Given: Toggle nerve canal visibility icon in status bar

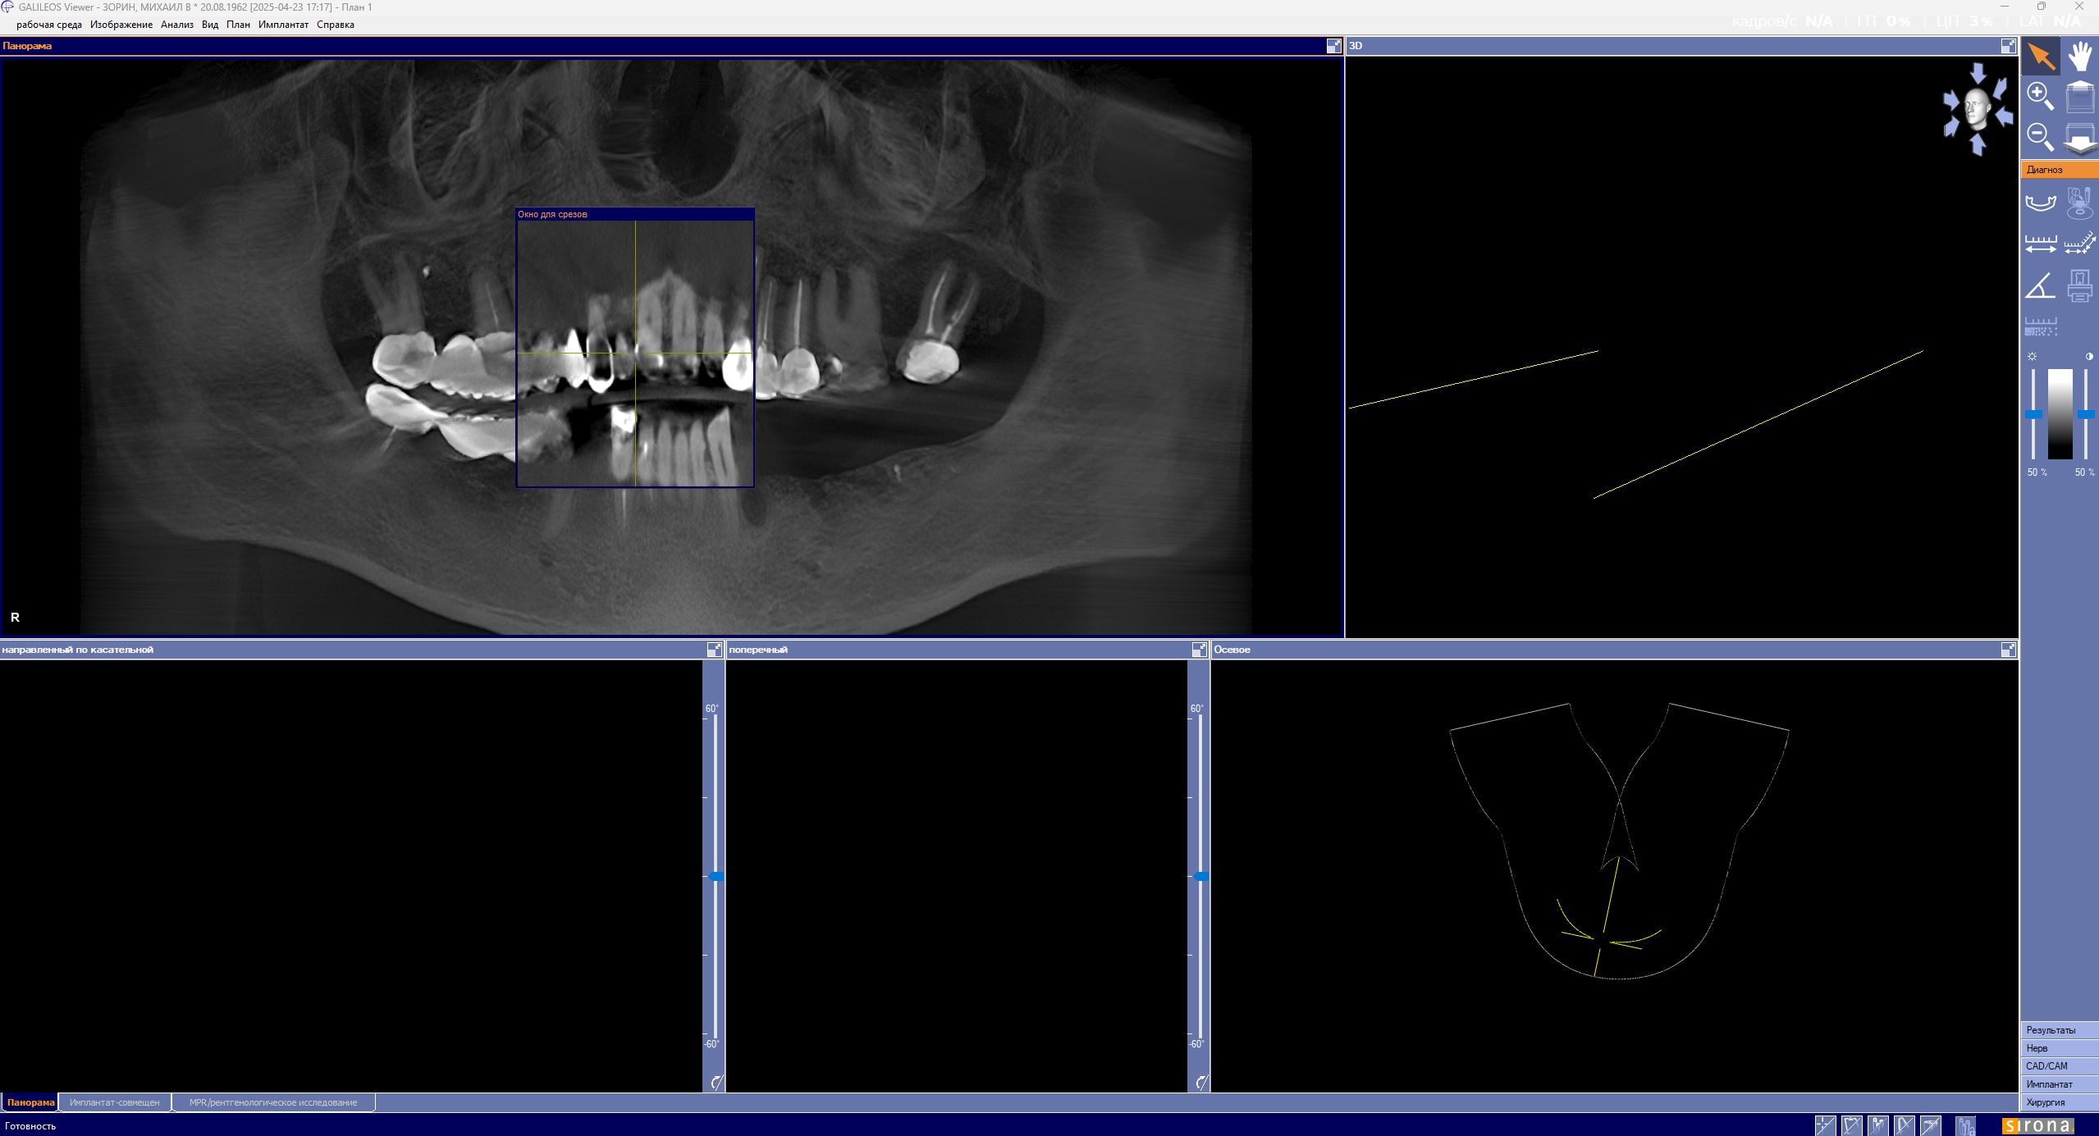Looking at the screenshot, I should point(1904,1125).
